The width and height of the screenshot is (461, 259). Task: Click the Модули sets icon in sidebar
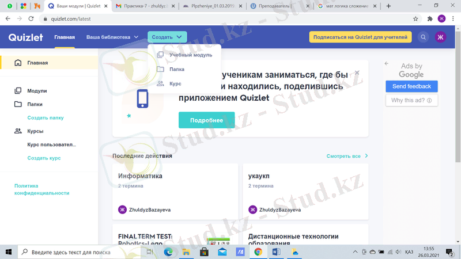pyautogui.click(x=18, y=91)
